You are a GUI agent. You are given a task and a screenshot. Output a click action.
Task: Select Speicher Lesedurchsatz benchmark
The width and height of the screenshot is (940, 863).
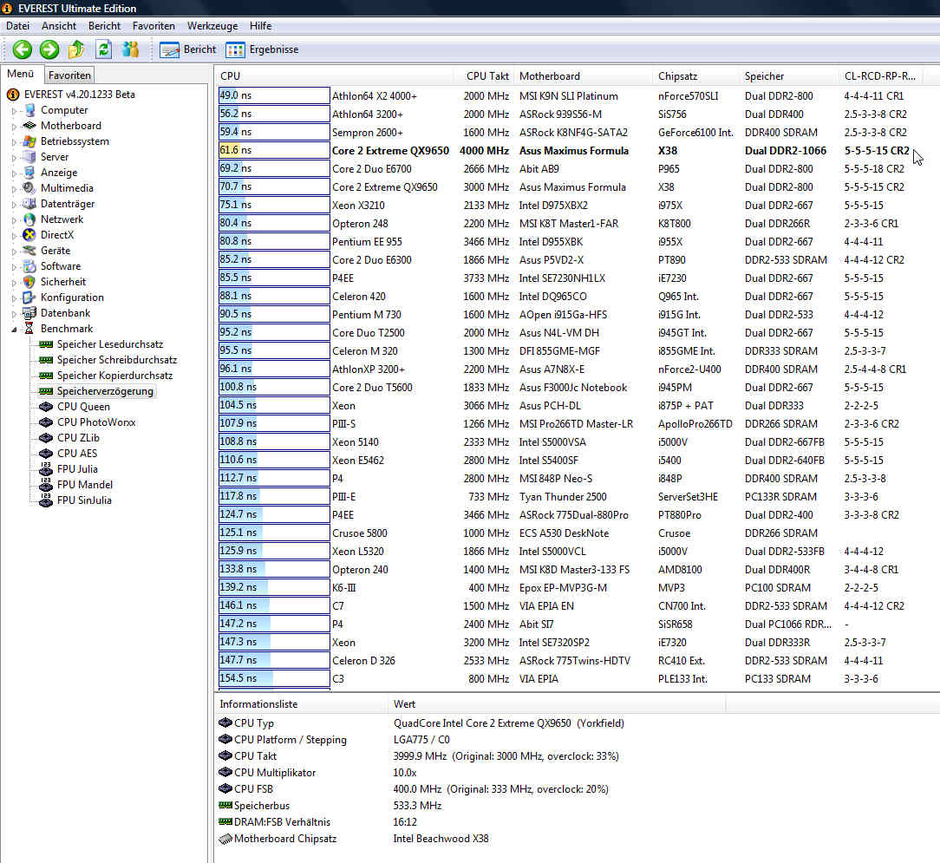pos(110,344)
